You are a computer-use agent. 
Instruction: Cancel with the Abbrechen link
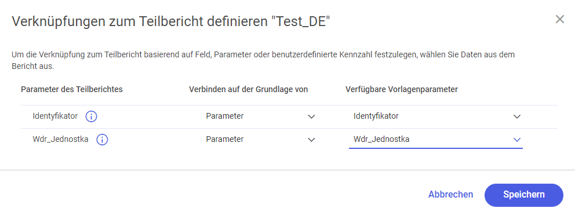[450, 195]
